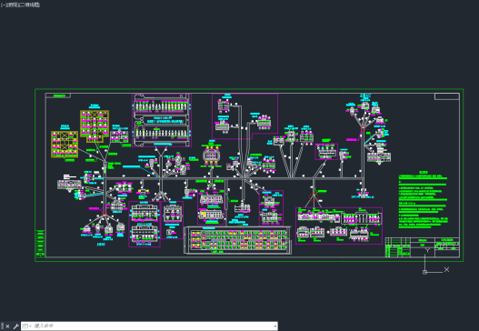Click the UCS origin icon
Viewport: 479px width, 331px height.
[425, 272]
